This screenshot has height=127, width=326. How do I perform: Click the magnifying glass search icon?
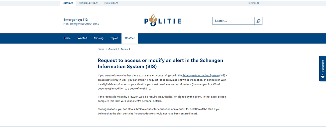pos(258,21)
